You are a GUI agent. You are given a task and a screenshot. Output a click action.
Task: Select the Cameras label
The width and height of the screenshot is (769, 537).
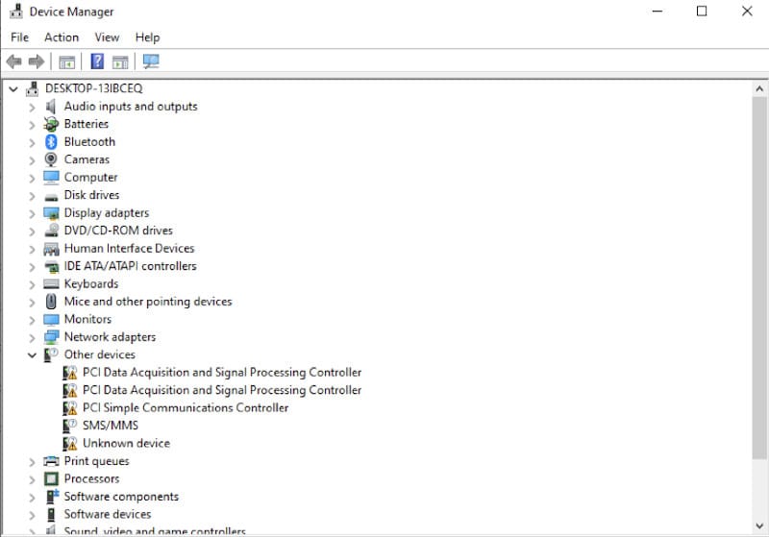[87, 159]
